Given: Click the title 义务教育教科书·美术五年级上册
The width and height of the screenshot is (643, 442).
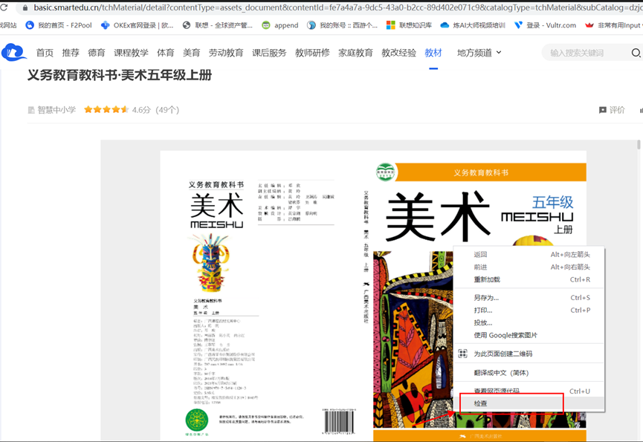Looking at the screenshot, I should 120,75.
